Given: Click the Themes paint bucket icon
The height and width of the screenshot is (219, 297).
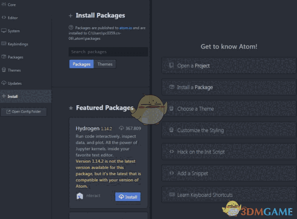Looking at the screenshot, I should (4, 70).
